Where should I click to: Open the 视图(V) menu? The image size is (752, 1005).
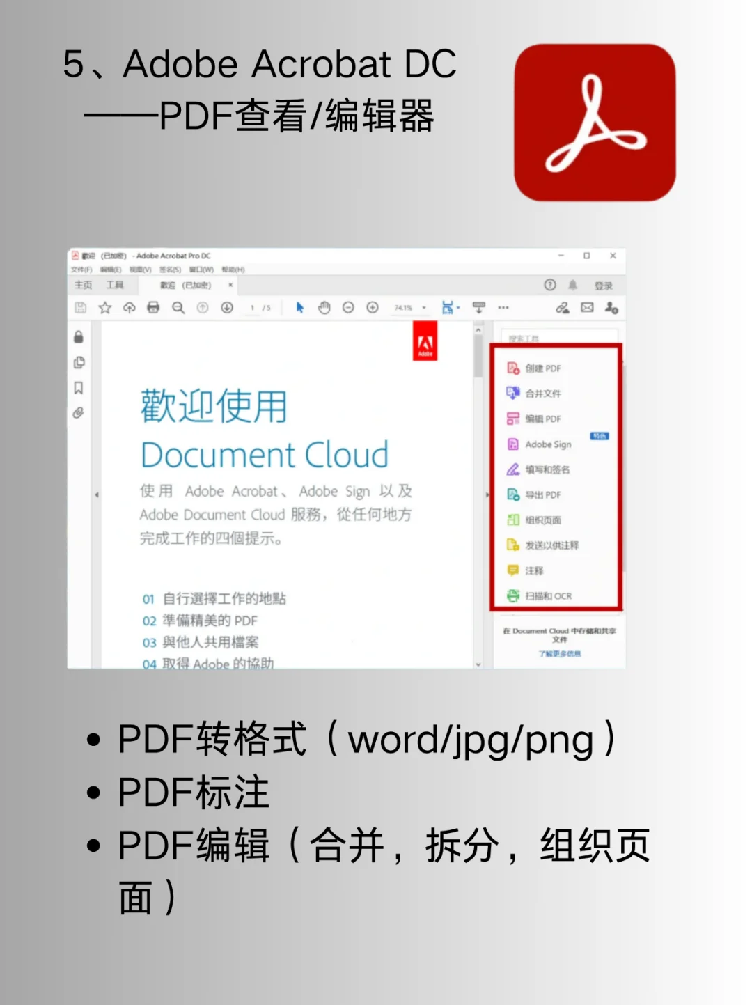tap(141, 270)
